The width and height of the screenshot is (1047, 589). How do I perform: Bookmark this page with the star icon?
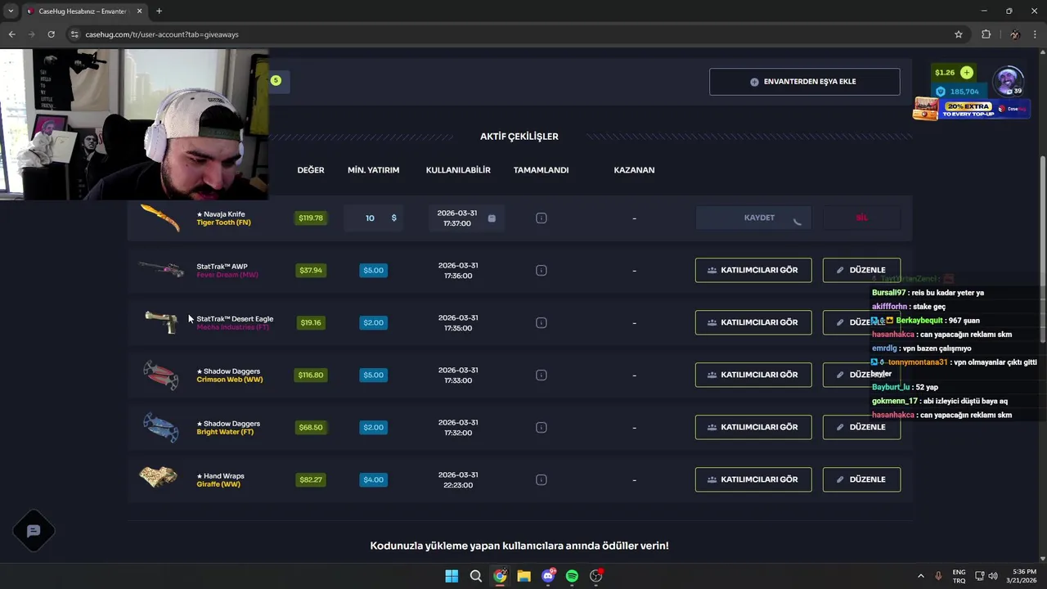tap(959, 34)
